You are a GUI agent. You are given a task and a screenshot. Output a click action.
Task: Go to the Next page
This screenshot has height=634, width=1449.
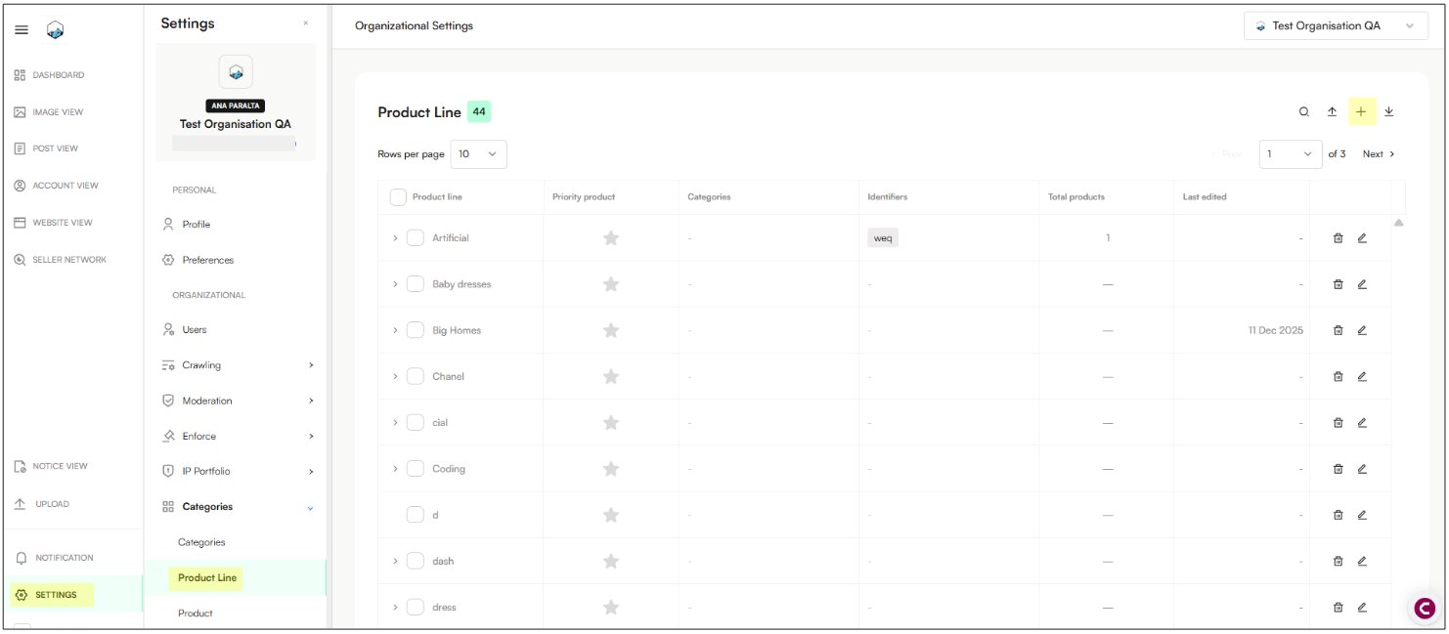(x=1379, y=154)
